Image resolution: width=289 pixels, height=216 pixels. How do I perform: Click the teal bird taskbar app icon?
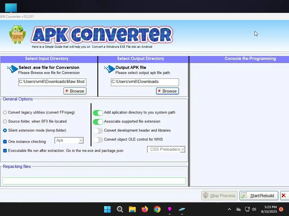182,209
